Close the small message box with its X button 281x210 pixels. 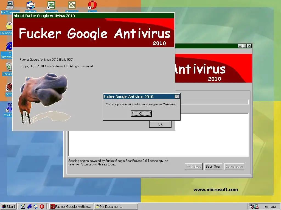pos(177,97)
